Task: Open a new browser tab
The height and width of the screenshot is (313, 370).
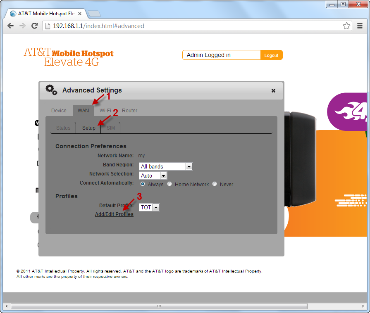Action: [x=94, y=14]
